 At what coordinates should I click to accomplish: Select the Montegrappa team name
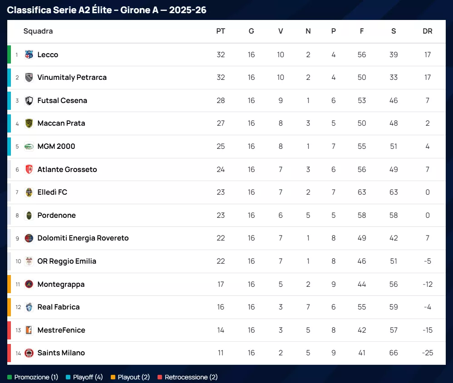click(x=61, y=285)
